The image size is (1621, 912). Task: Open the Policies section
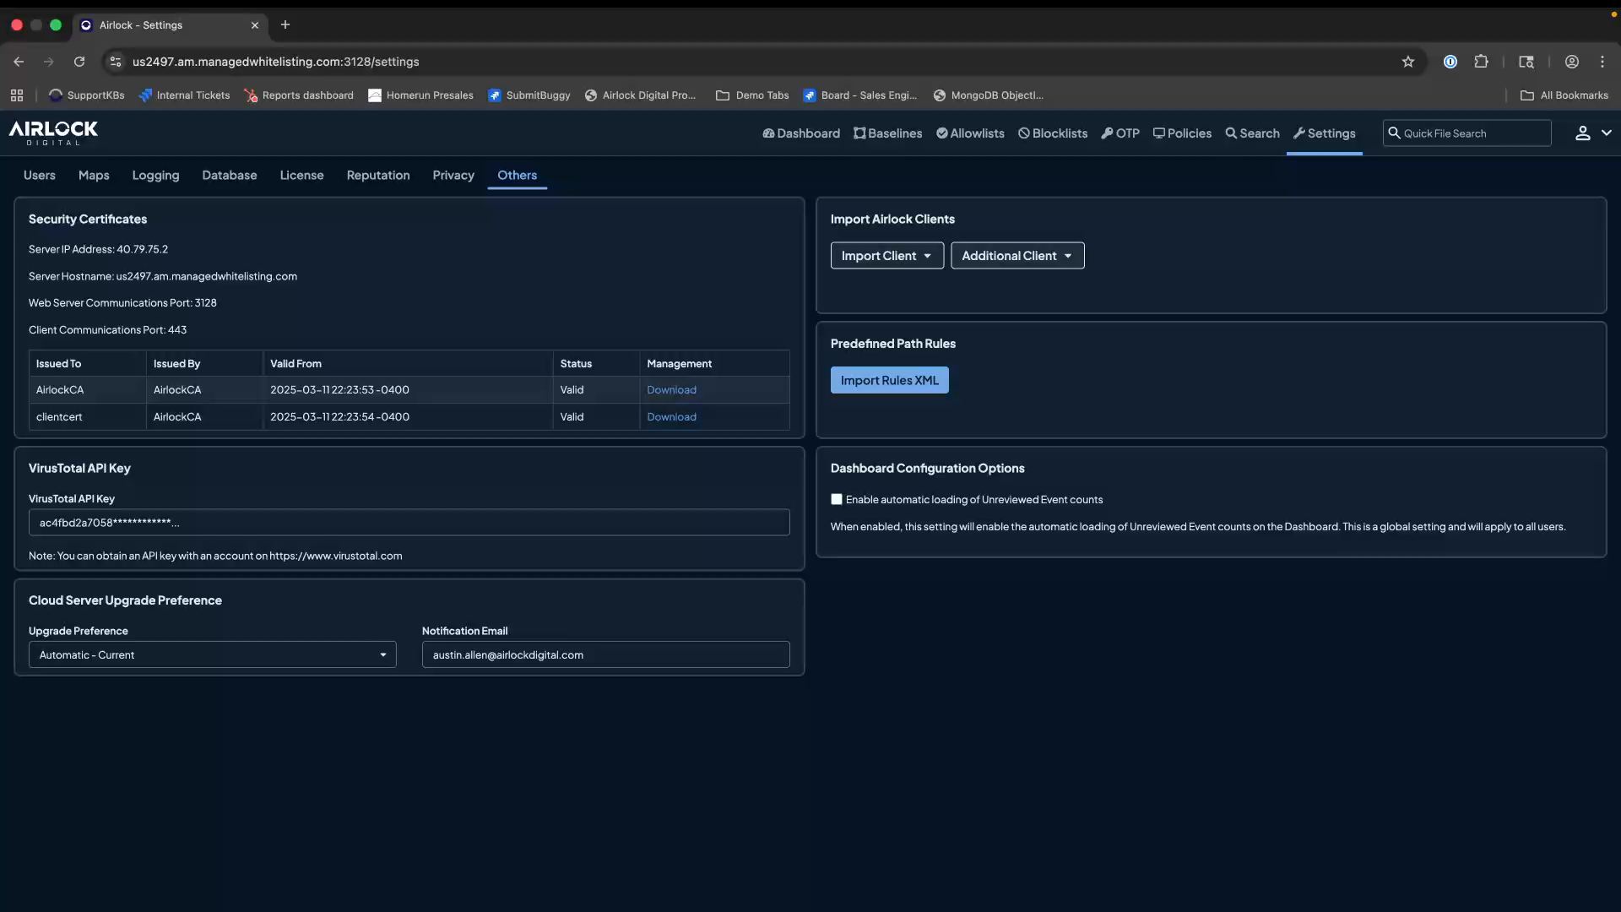point(1182,133)
